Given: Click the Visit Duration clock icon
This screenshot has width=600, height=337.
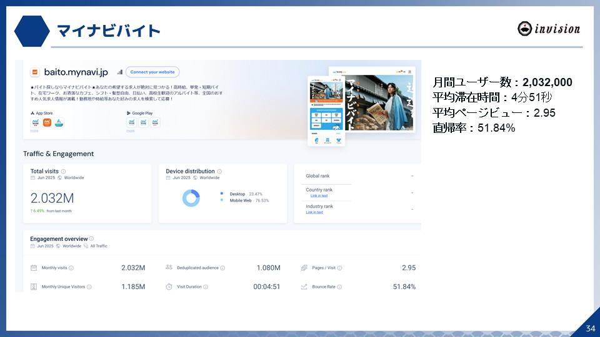Looking at the screenshot, I should point(169,286).
